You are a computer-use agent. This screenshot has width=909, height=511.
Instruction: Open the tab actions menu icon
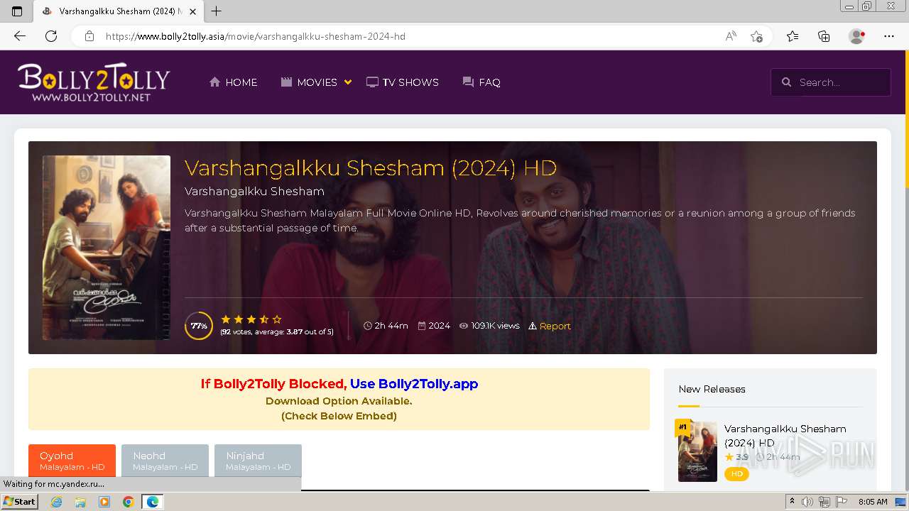(x=17, y=11)
